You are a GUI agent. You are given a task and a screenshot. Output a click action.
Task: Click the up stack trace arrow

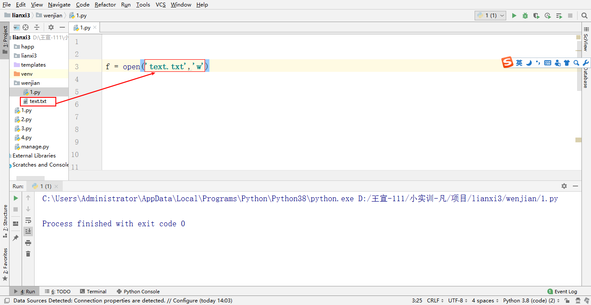(28, 198)
